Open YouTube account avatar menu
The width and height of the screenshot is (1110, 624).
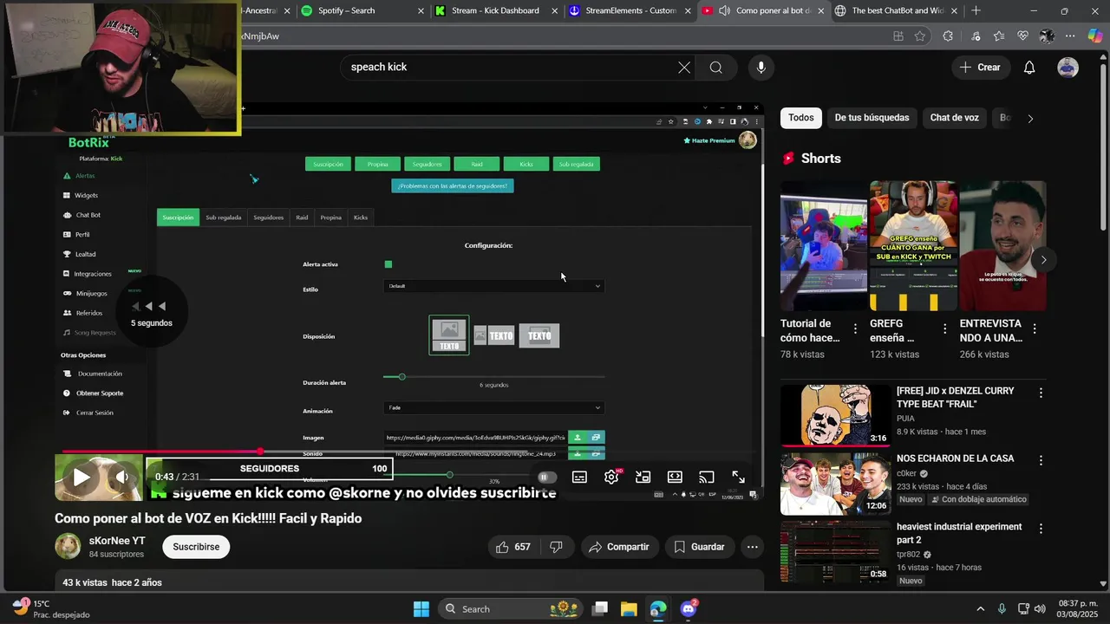click(x=1068, y=68)
